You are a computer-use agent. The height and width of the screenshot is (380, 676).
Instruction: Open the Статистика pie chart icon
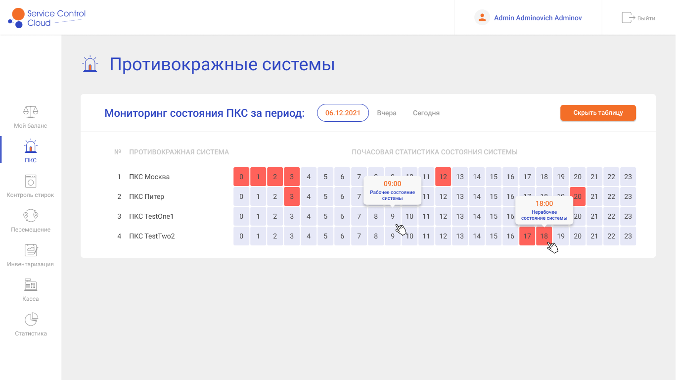[x=31, y=320]
